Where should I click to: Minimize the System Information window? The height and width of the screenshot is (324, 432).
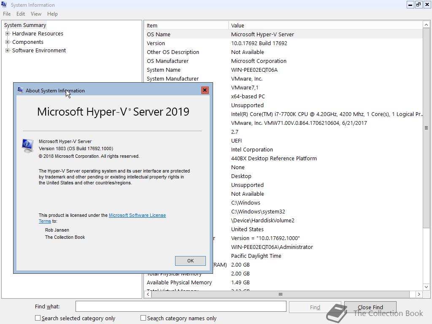point(410,5)
